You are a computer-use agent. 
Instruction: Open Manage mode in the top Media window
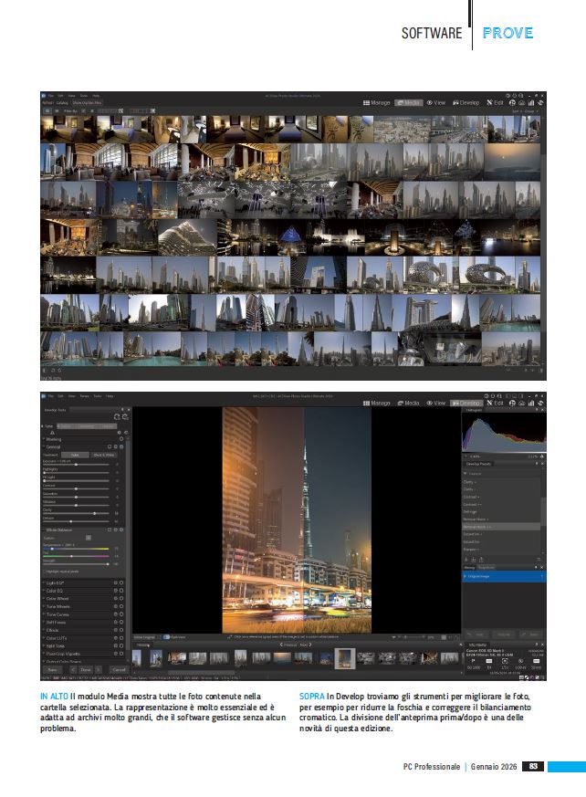pyautogui.click(x=377, y=102)
